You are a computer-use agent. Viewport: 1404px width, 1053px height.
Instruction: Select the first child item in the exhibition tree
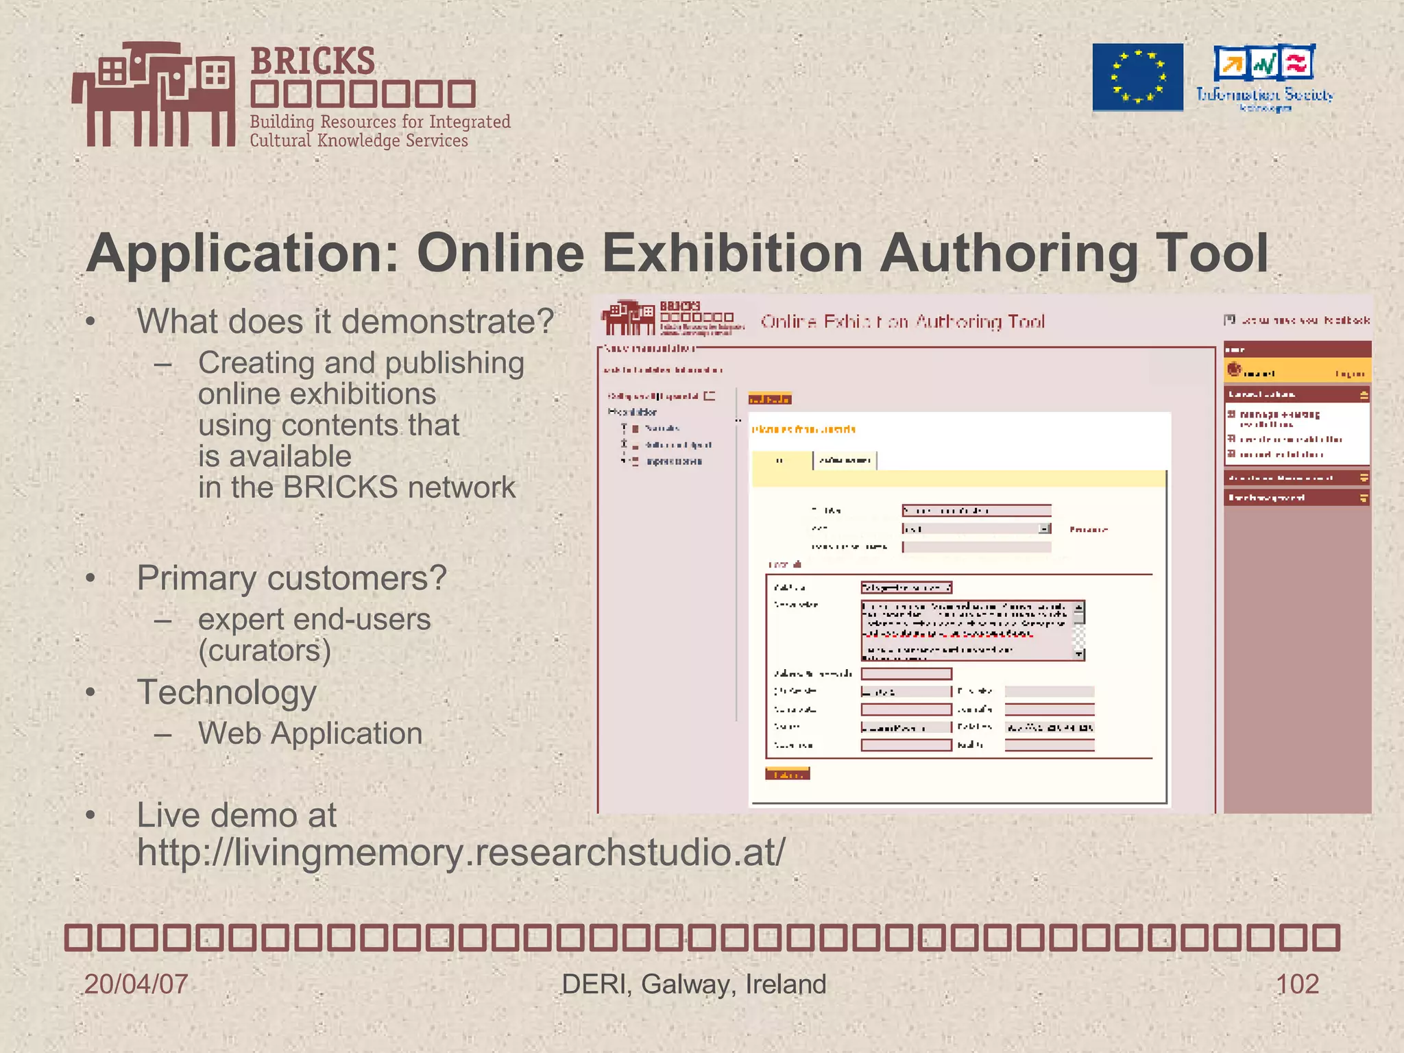click(662, 428)
